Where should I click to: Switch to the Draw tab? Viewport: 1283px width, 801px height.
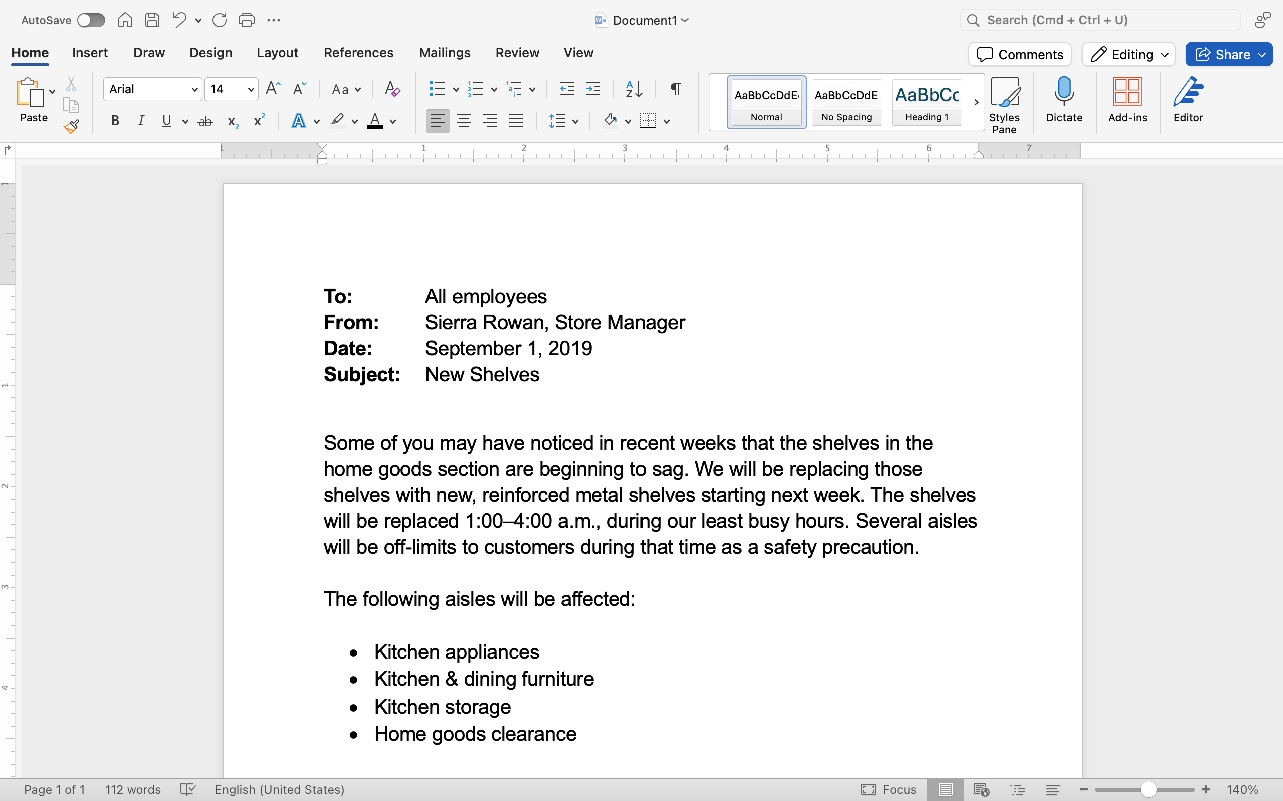149,53
